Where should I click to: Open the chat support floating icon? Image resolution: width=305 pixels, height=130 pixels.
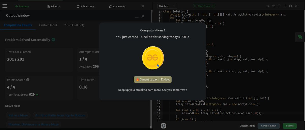click(x=300, y=37)
